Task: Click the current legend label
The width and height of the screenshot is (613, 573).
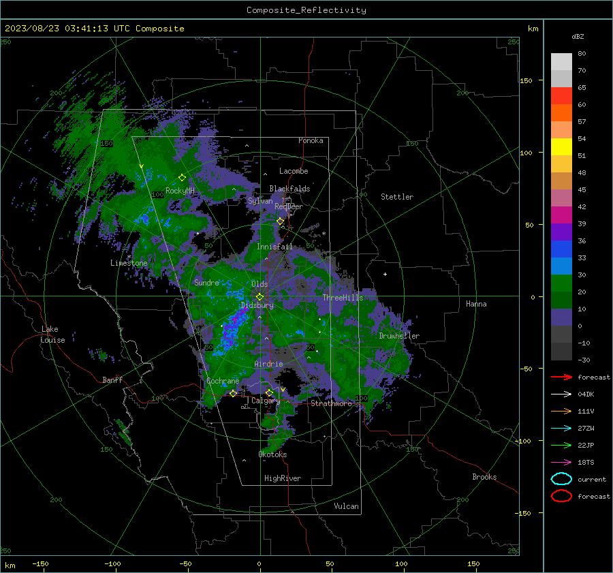Action: pyautogui.click(x=592, y=479)
